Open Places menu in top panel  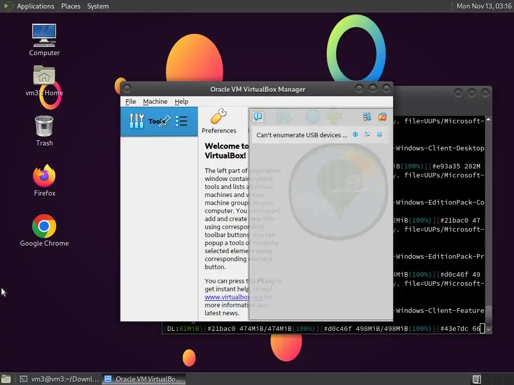pyautogui.click(x=70, y=6)
